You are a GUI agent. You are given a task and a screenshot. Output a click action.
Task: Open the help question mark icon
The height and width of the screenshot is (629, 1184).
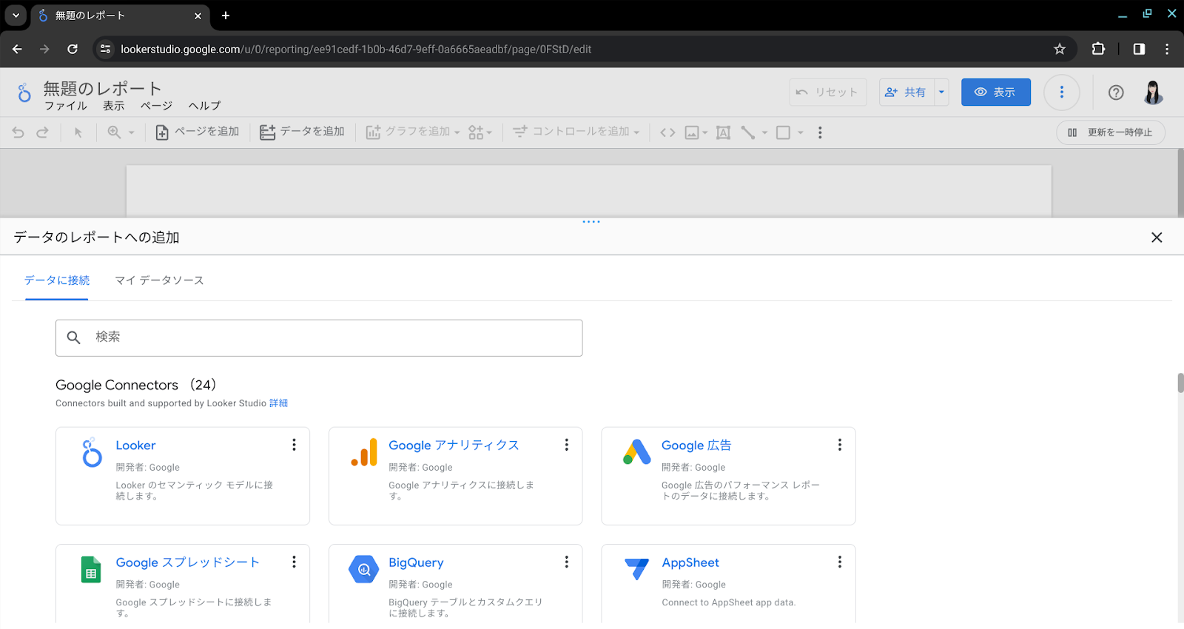(1116, 92)
